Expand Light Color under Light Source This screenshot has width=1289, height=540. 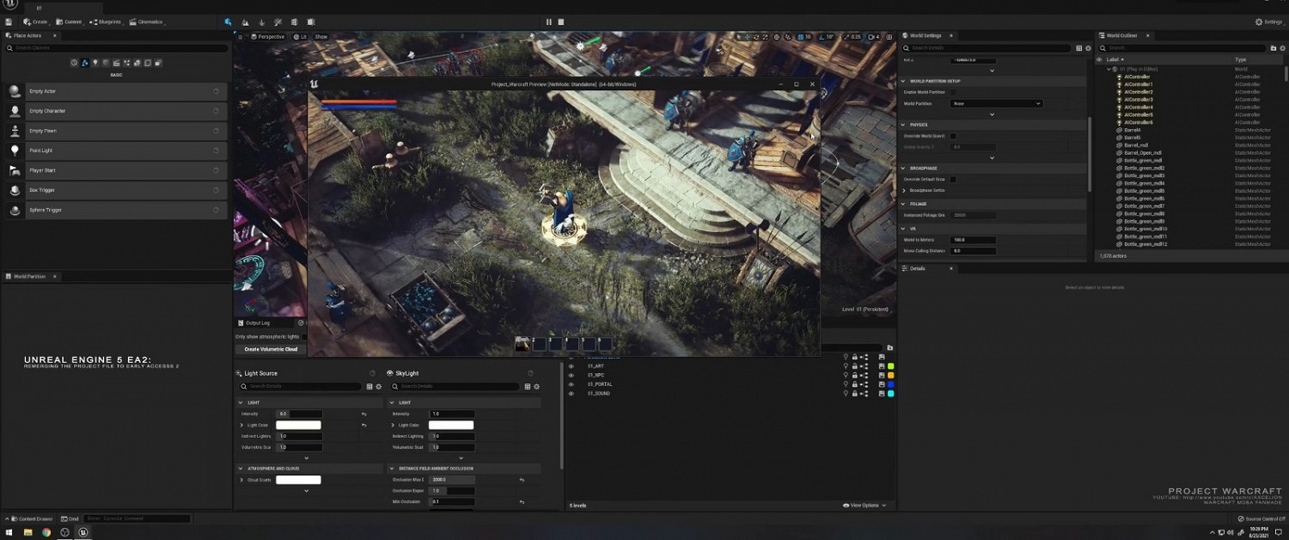click(x=242, y=425)
